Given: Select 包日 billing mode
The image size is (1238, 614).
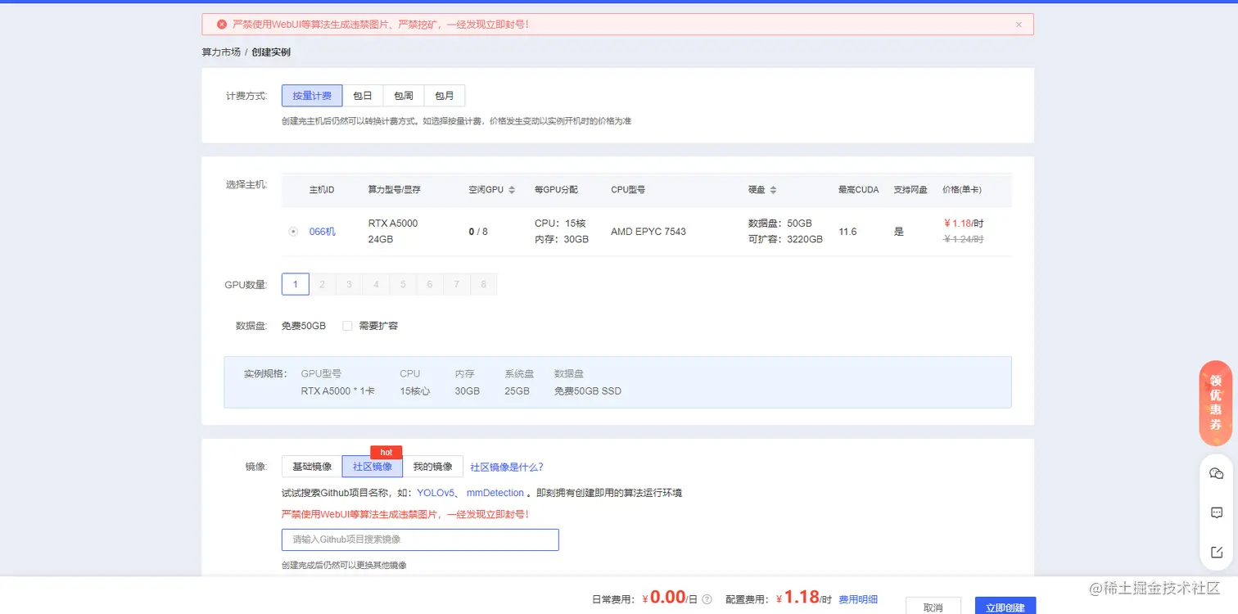Looking at the screenshot, I should click(363, 96).
